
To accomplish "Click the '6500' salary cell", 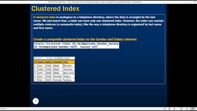I will [49, 80].
